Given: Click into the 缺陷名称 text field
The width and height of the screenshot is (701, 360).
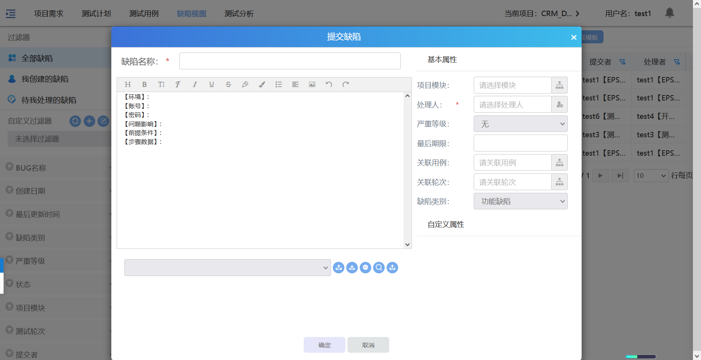Looking at the screenshot, I should [x=290, y=61].
